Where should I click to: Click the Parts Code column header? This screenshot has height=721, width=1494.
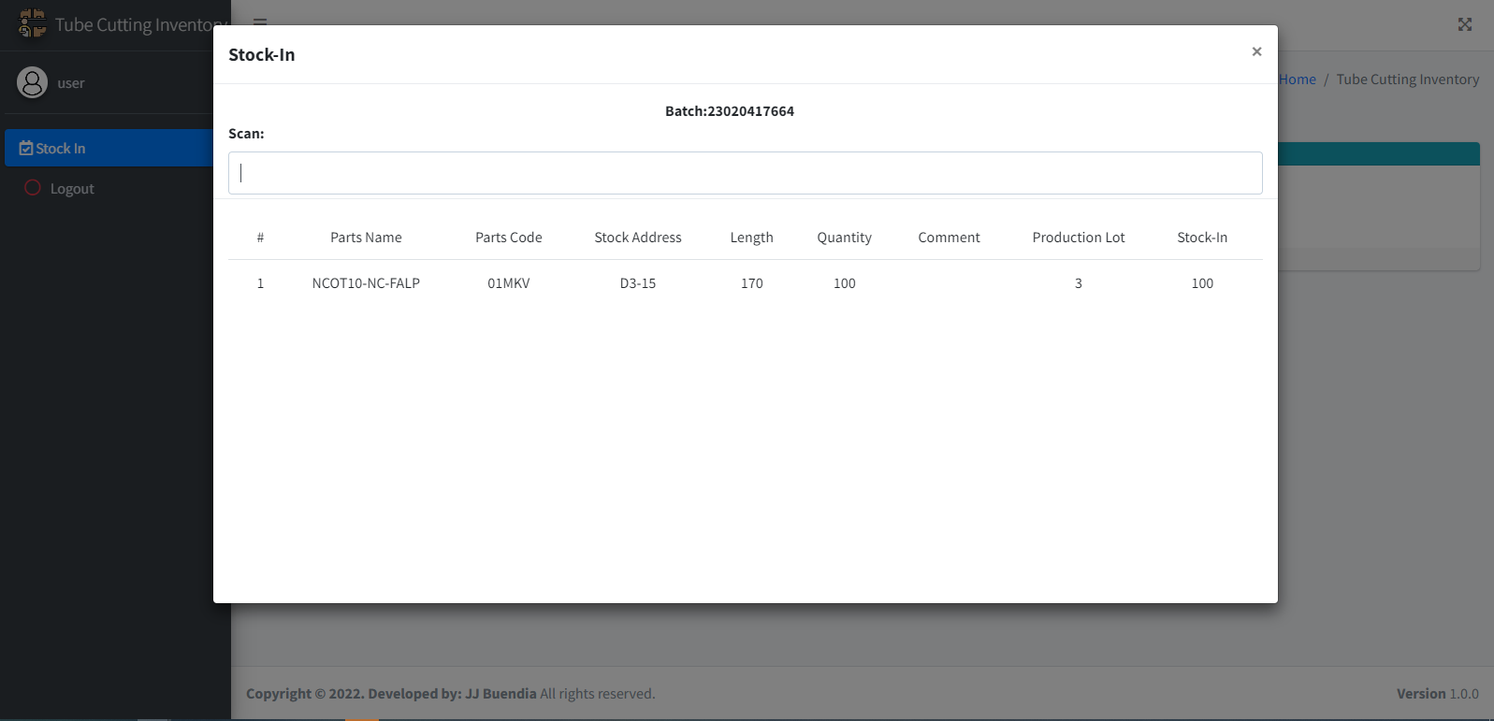[508, 238]
